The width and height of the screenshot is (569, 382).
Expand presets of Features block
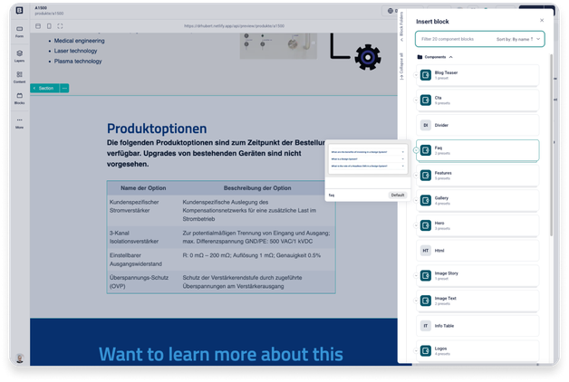point(416,176)
